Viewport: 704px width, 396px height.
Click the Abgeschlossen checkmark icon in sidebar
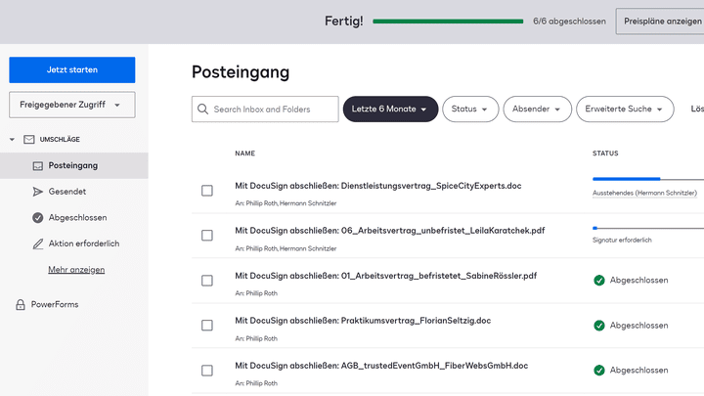[38, 218]
